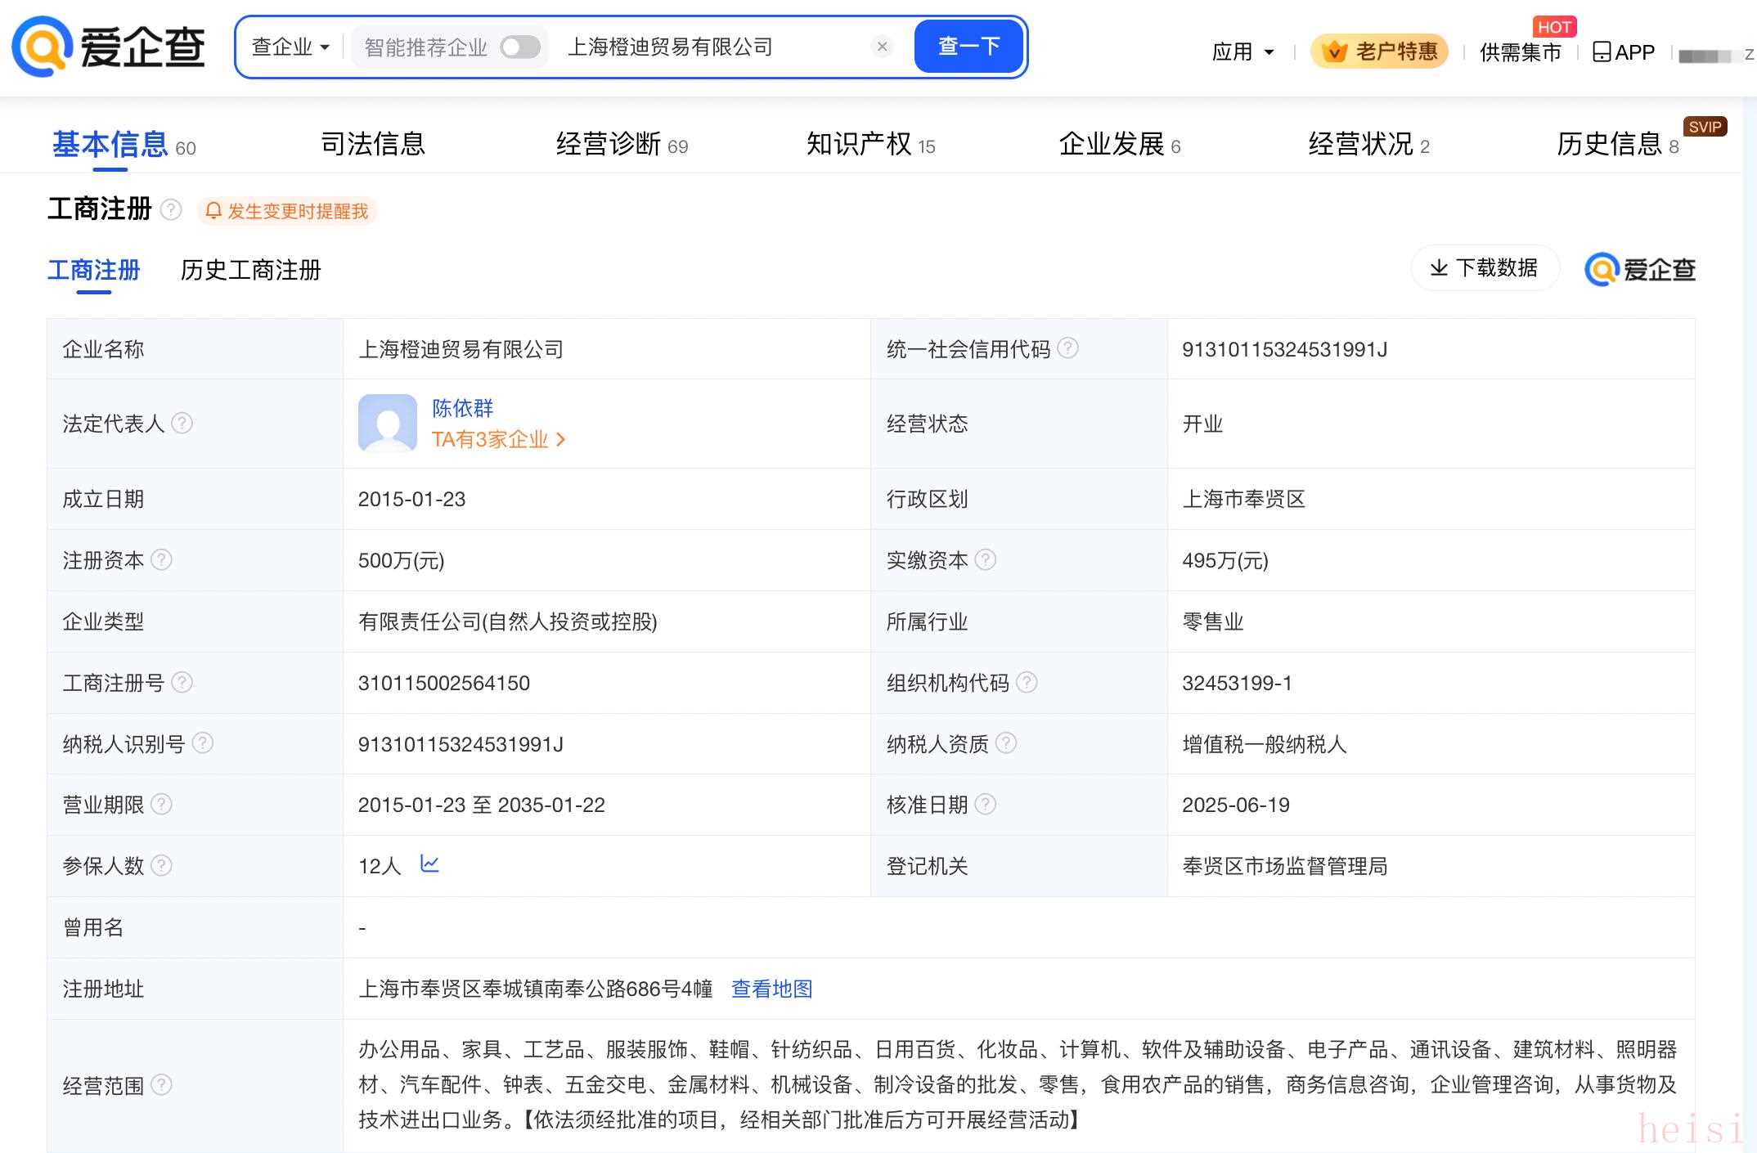Click the 500万(元) registered capital value
This screenshot has width=1757, height=1153.
(401, 560)
